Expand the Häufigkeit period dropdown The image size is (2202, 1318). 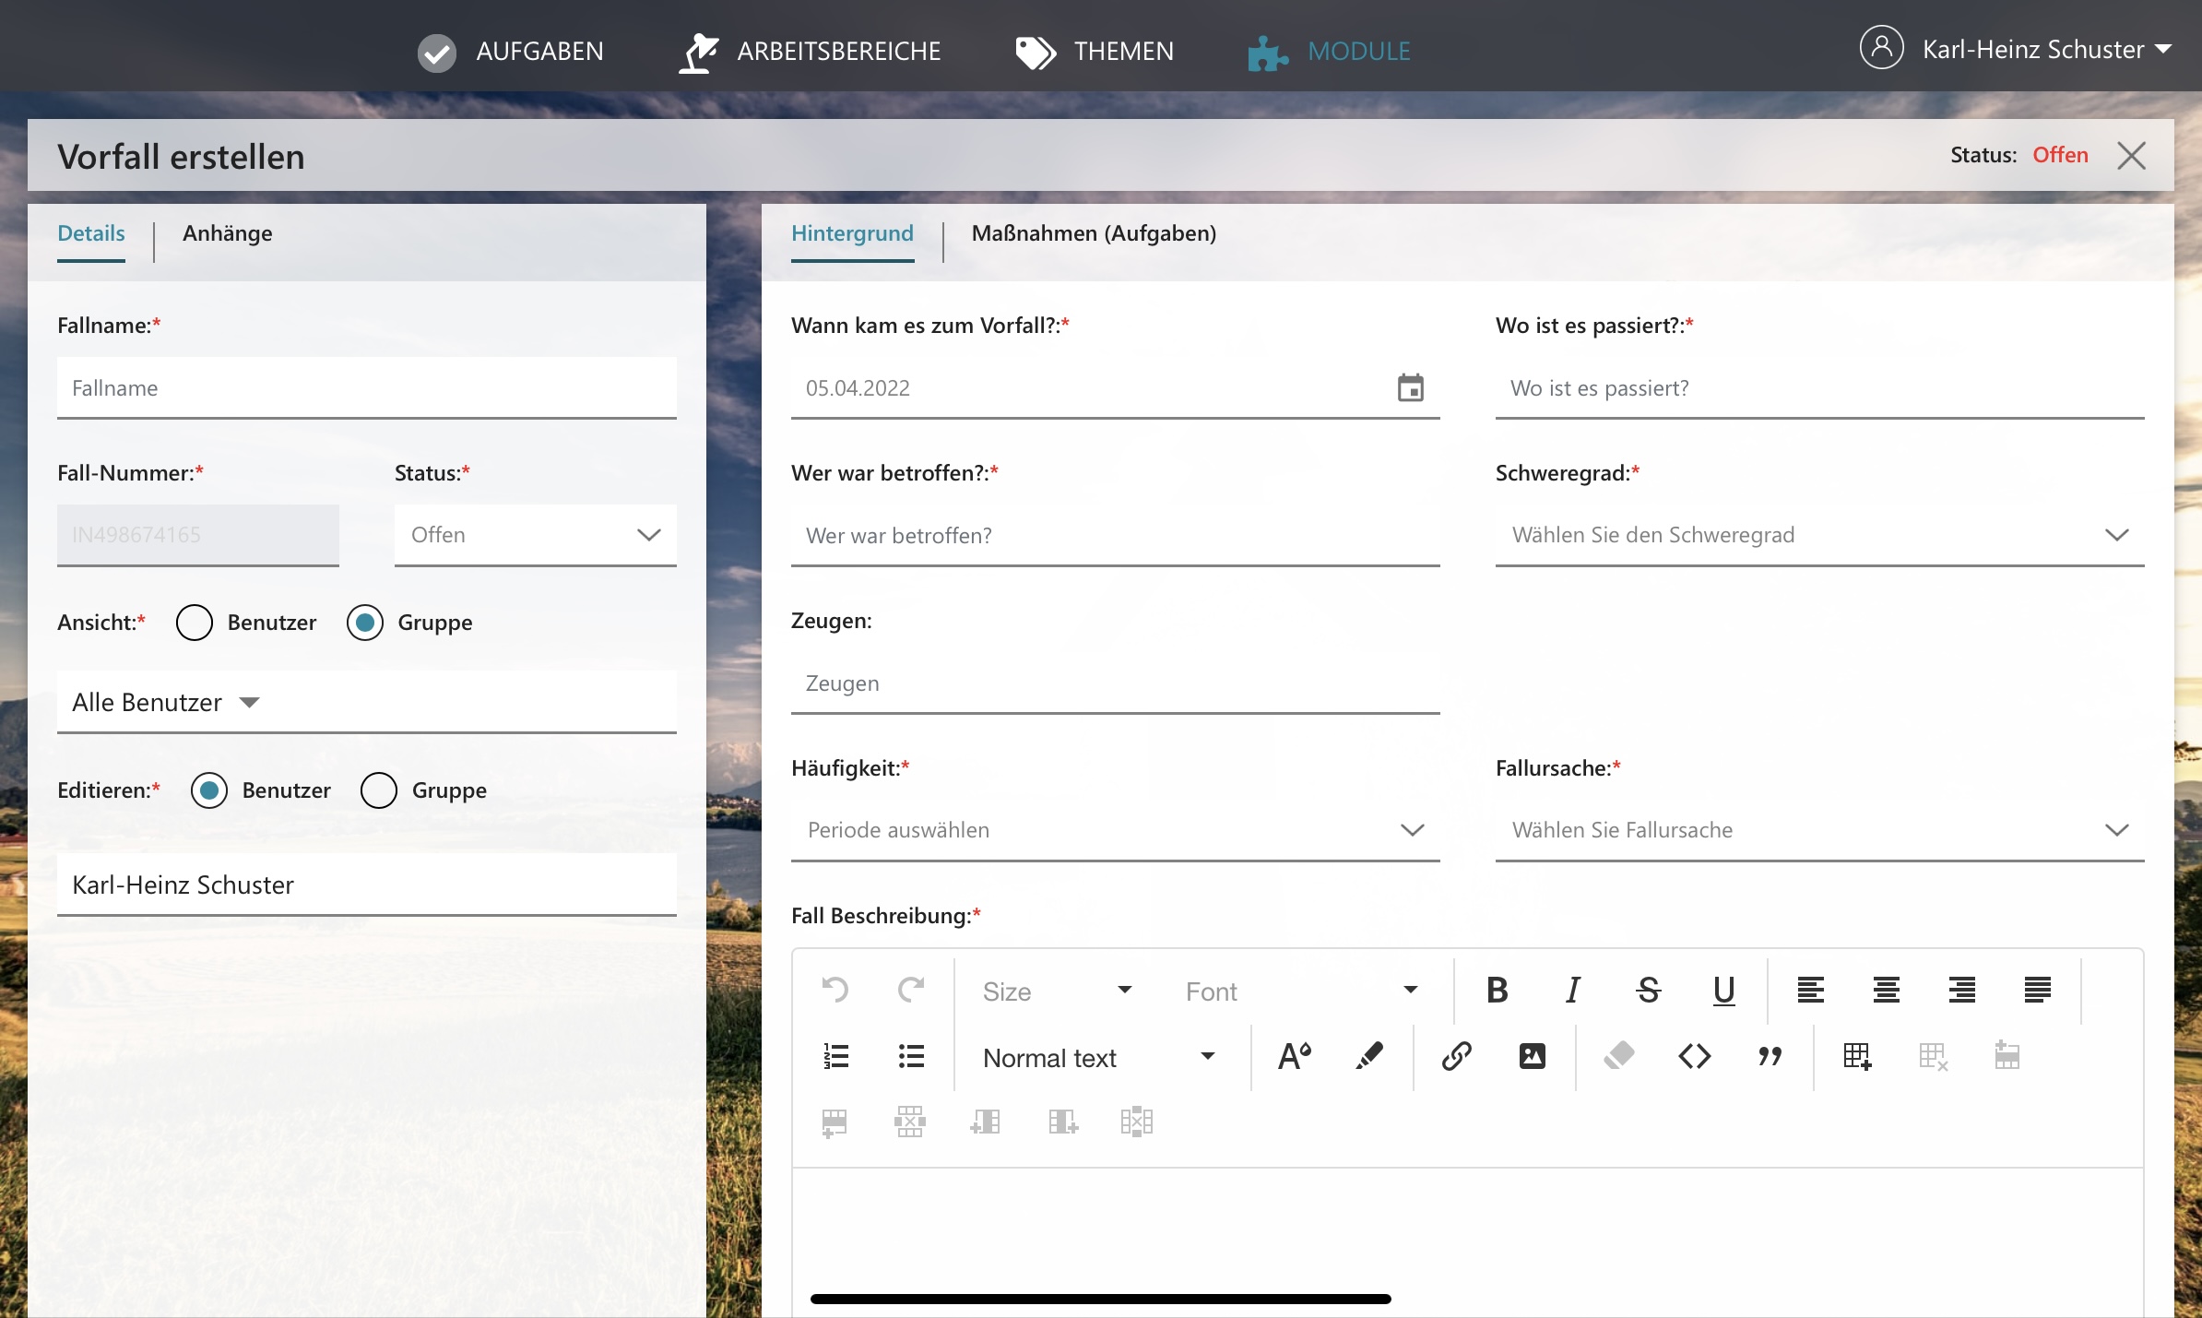[x=1115, y=830]
